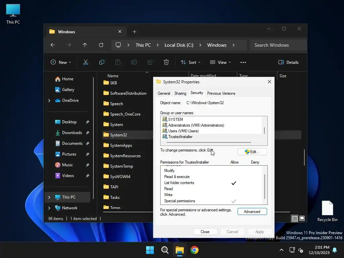Click the Close button in Properties dialog

click(x=205, y=232)
